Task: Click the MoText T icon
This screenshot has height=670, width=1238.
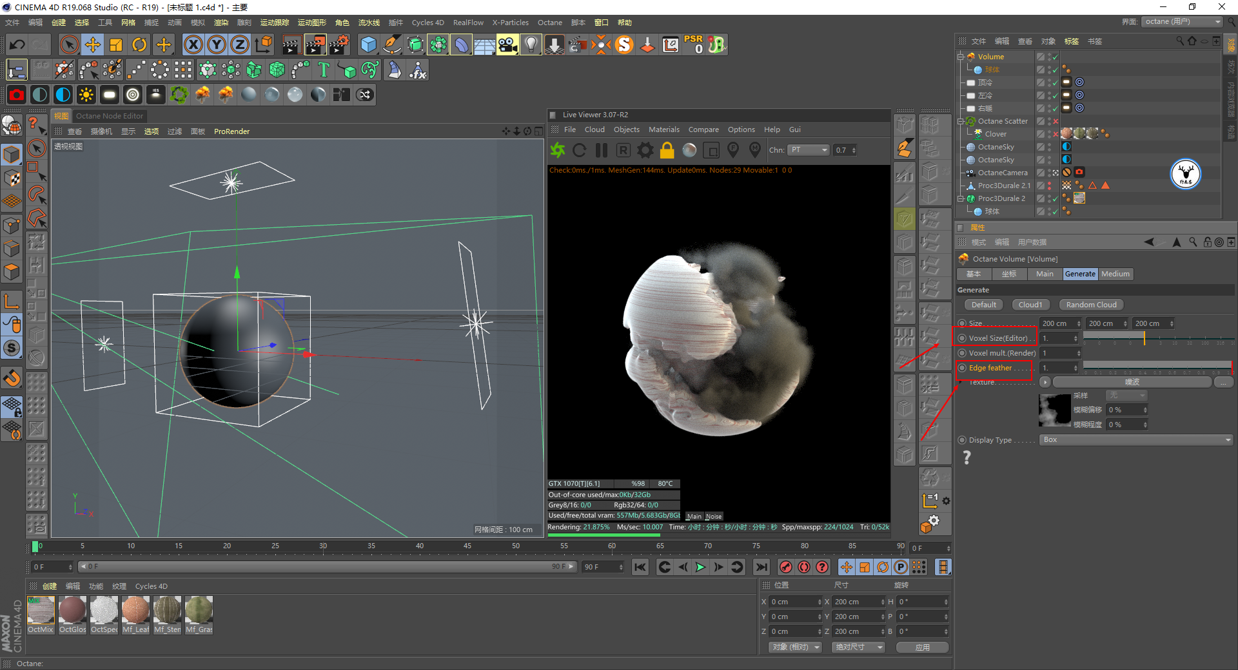Action: coord(324,70)
